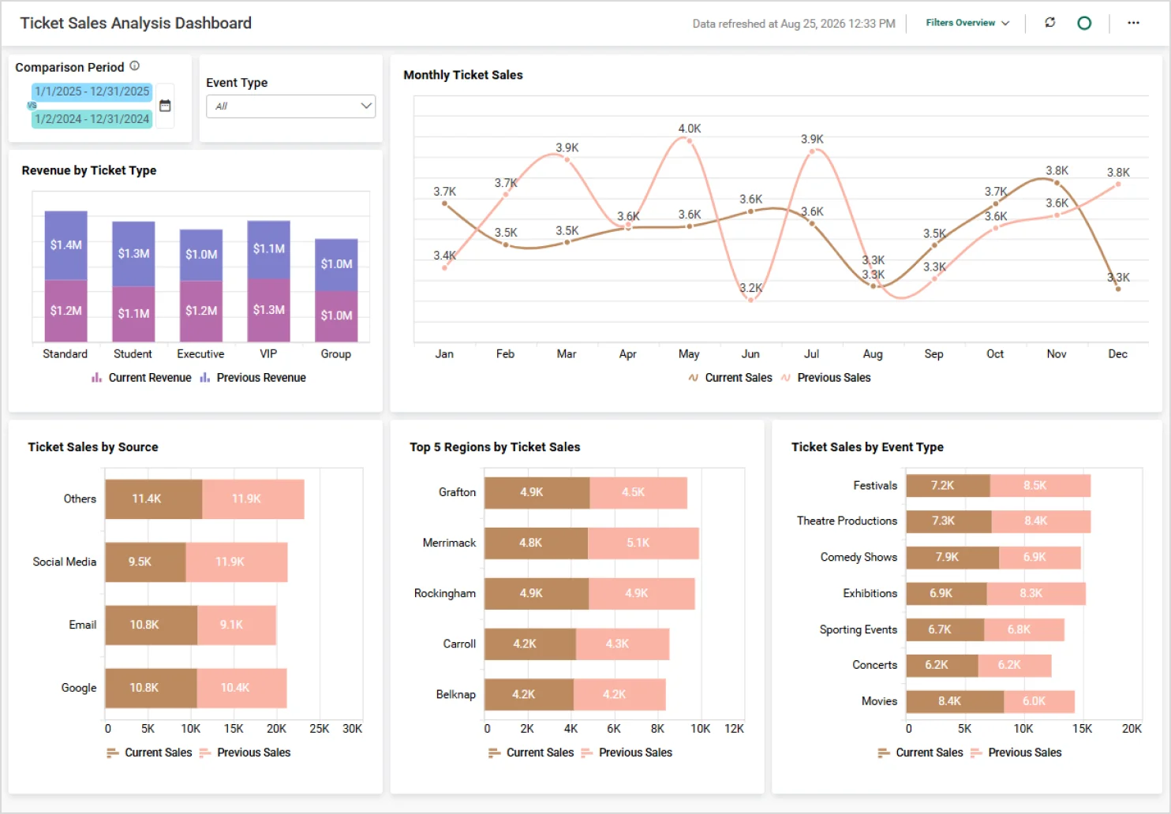Click the Google 10.4K previous sales bar
The height and width of the screenshot is (814, 1171).
tap(241, 689)
